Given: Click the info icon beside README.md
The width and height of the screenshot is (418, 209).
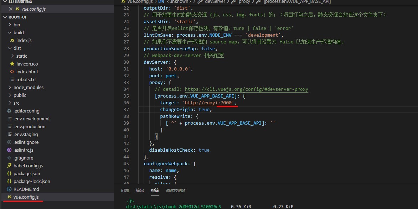Looking at the screenshot, I should 10,189.
